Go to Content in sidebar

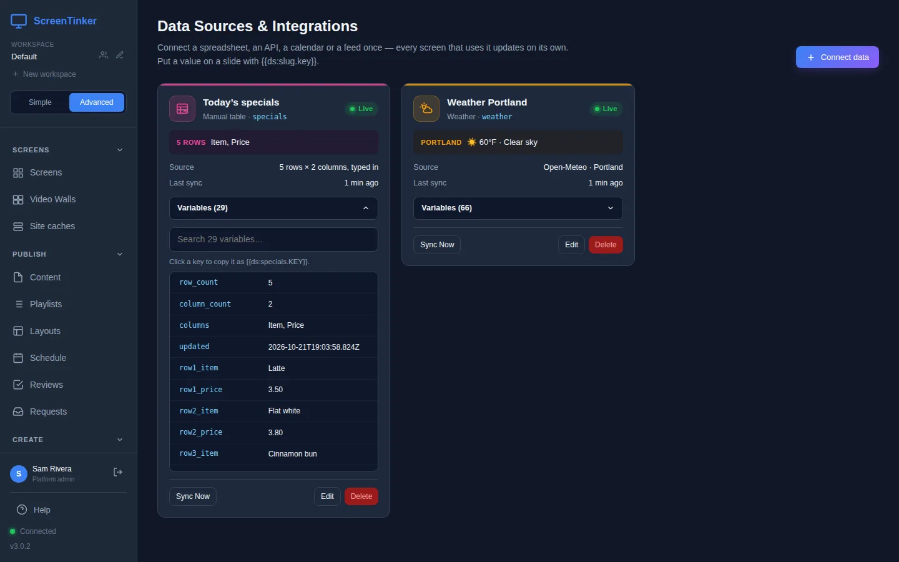coord(68,277)
